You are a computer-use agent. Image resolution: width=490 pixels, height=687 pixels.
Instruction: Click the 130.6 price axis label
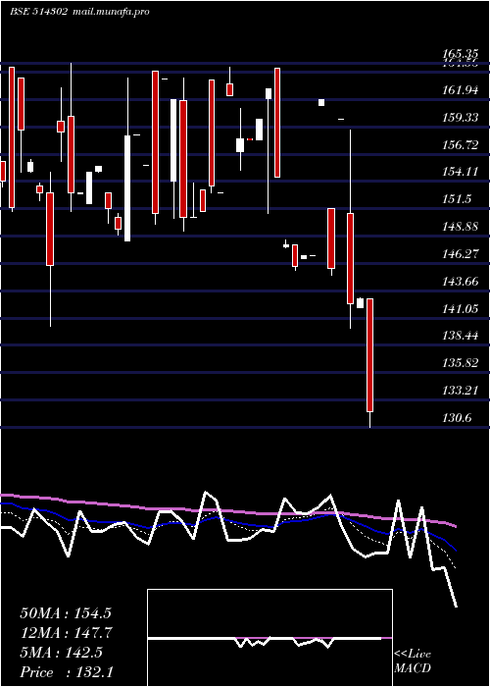(x=458, y=418)
